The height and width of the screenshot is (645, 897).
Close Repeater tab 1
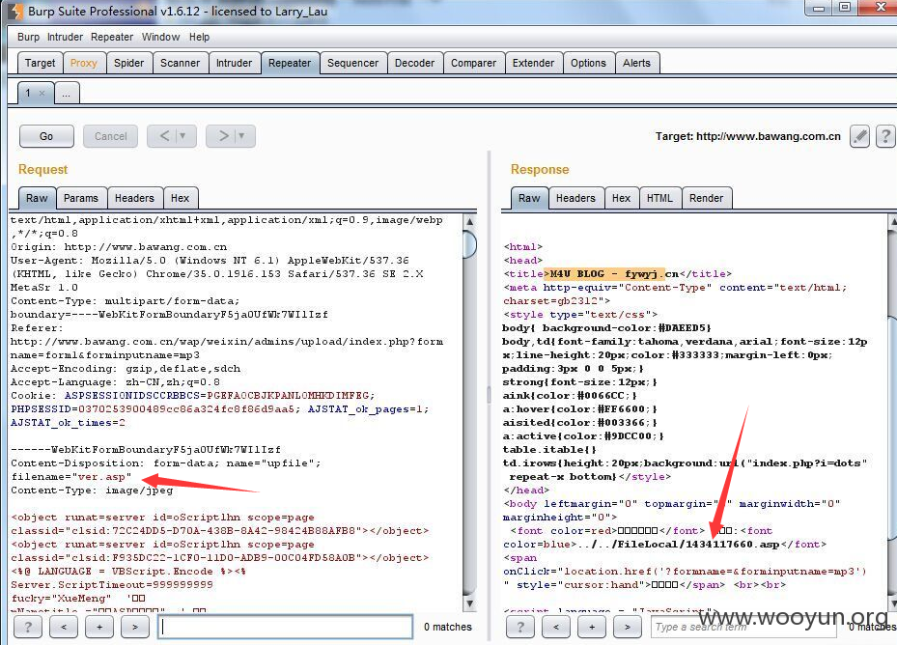click(x=42, y=93)
